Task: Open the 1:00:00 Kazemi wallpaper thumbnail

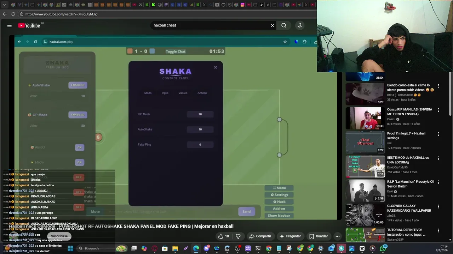Action: (x=365, y=214)
